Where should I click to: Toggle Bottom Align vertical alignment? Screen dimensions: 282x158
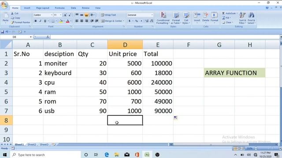[86, 15]
